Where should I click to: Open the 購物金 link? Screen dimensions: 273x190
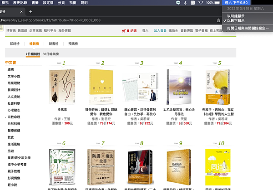[173, 31]
